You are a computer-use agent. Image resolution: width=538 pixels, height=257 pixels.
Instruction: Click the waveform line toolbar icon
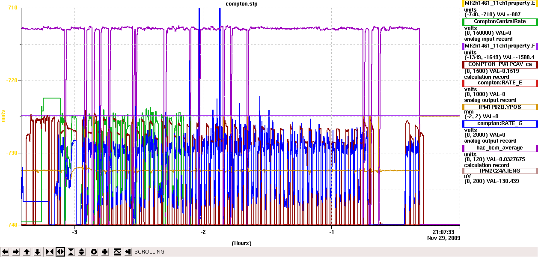pos(117,252)
